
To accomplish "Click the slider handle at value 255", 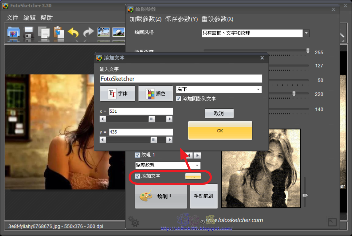I will pyautogui.click(x=308, y=51).
